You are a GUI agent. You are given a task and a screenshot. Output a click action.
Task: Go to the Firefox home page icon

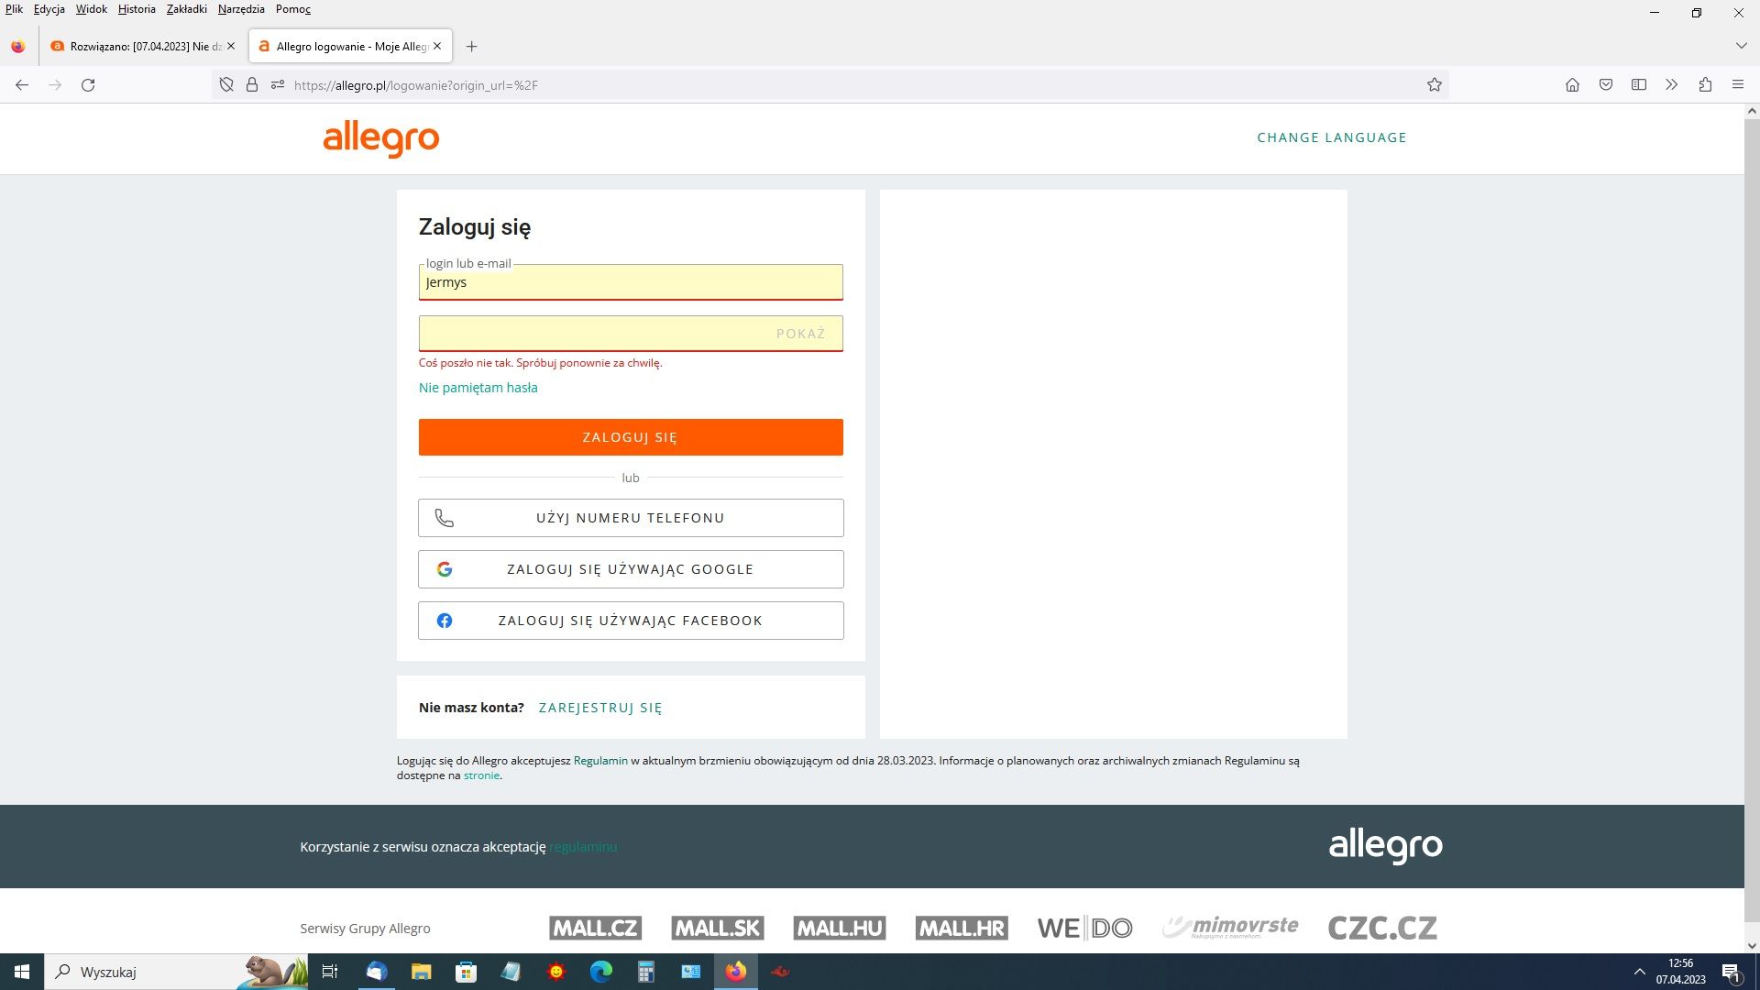[1572, 85]
